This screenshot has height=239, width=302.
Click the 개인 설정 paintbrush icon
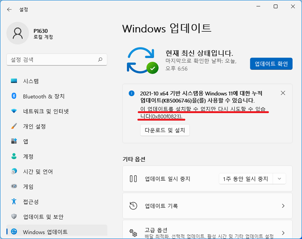(14, 126)
